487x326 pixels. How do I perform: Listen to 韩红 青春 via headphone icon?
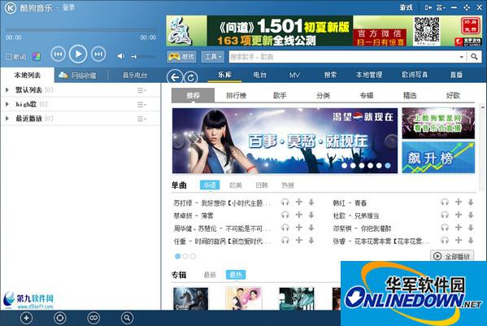pyautogui.click(x=445, y=202)
